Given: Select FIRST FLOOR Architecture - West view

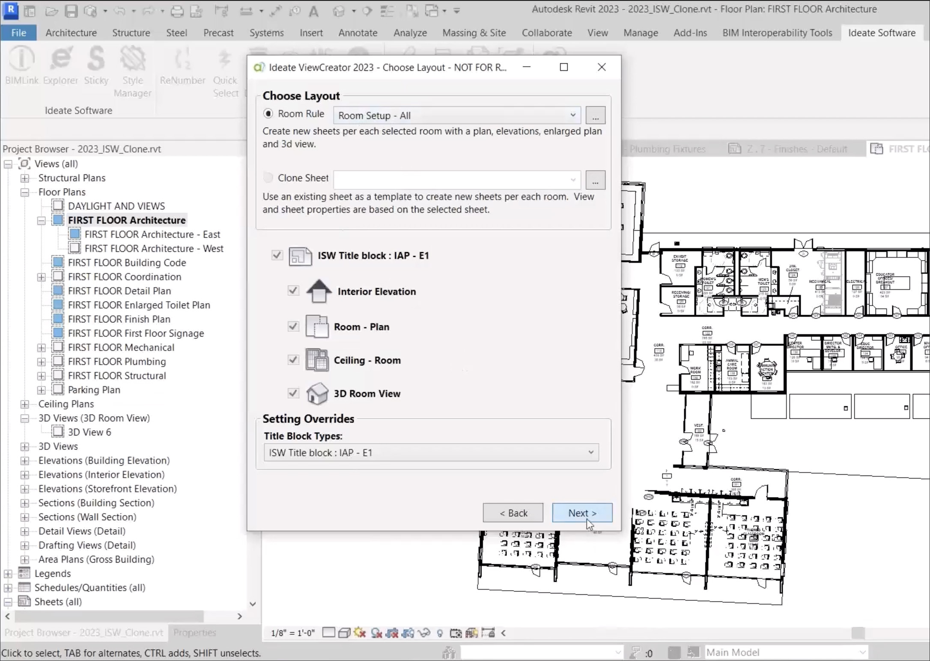Looking at the screenshot, I should pyautogui.click(x=154, y=249).
